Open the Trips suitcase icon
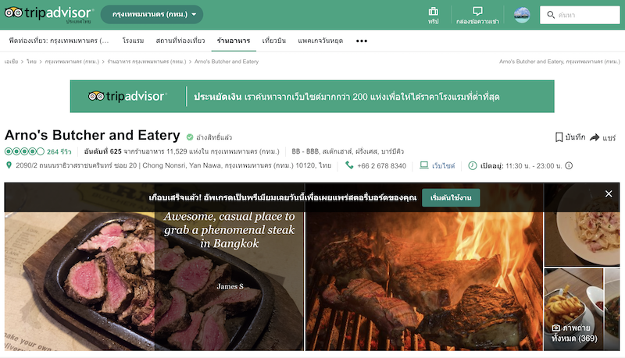Image resolution: width=625 pixels, height=358 pixels. (x=434, y=12)
